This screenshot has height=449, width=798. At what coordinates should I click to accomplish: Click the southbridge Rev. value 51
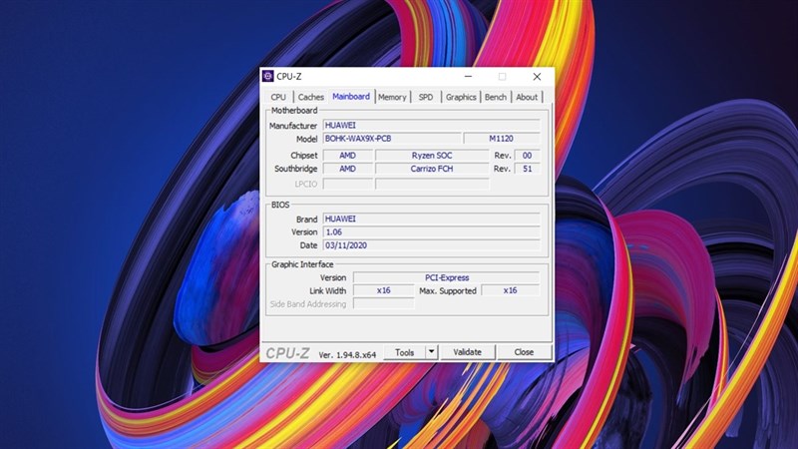click(528, 169)
